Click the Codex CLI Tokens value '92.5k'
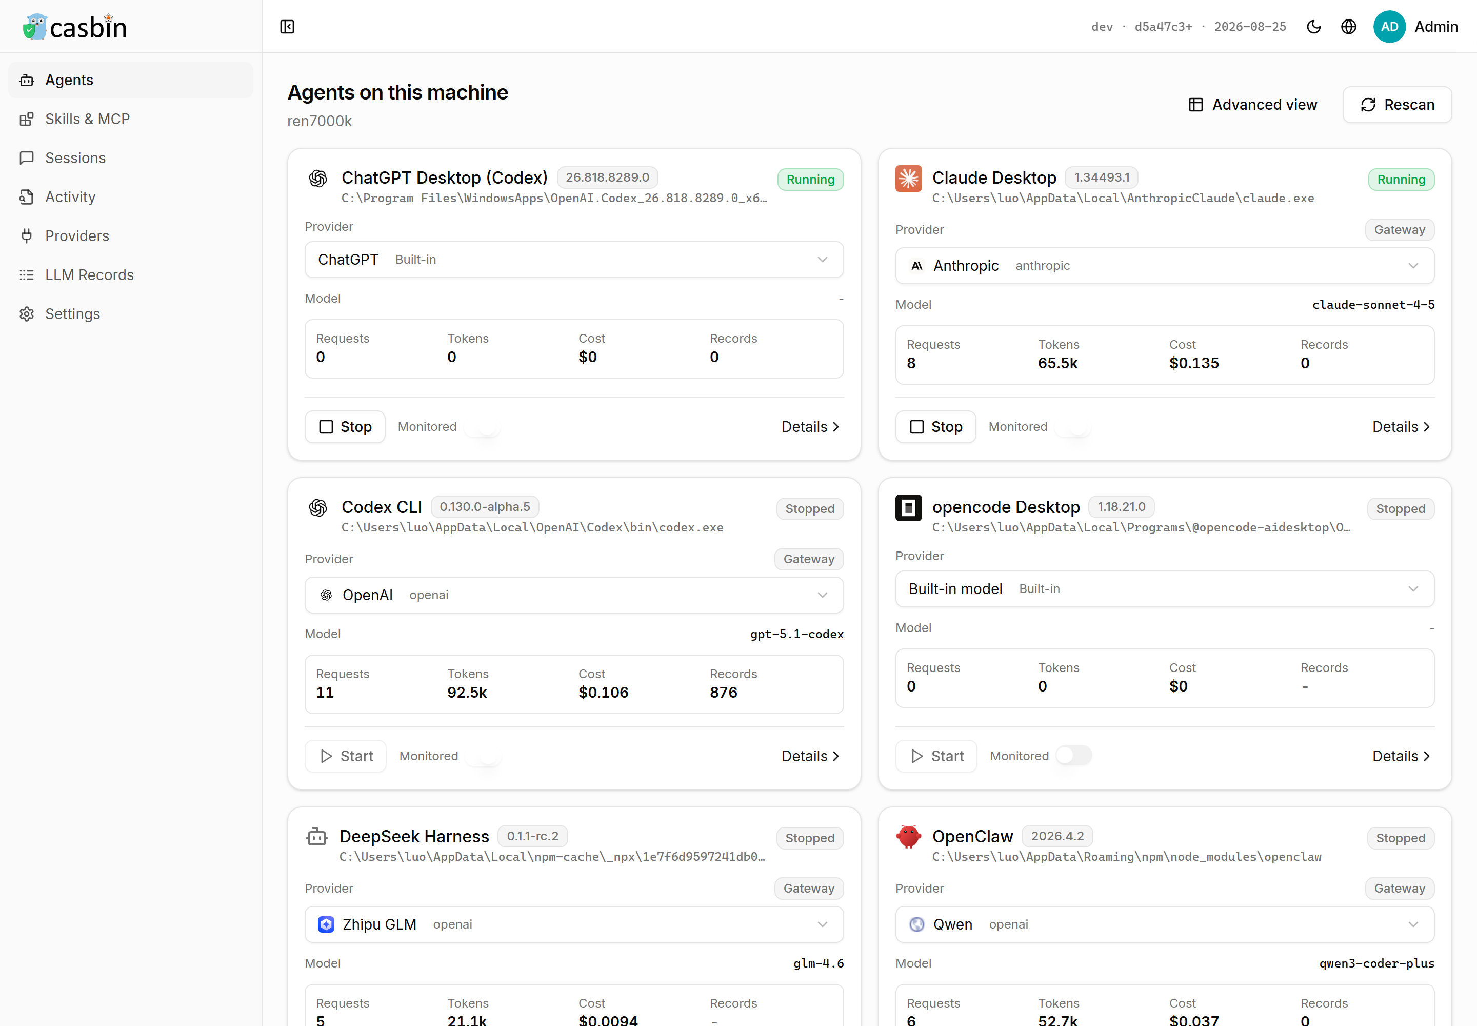The image size is (1477, 1026). click(x=467, y=693)
